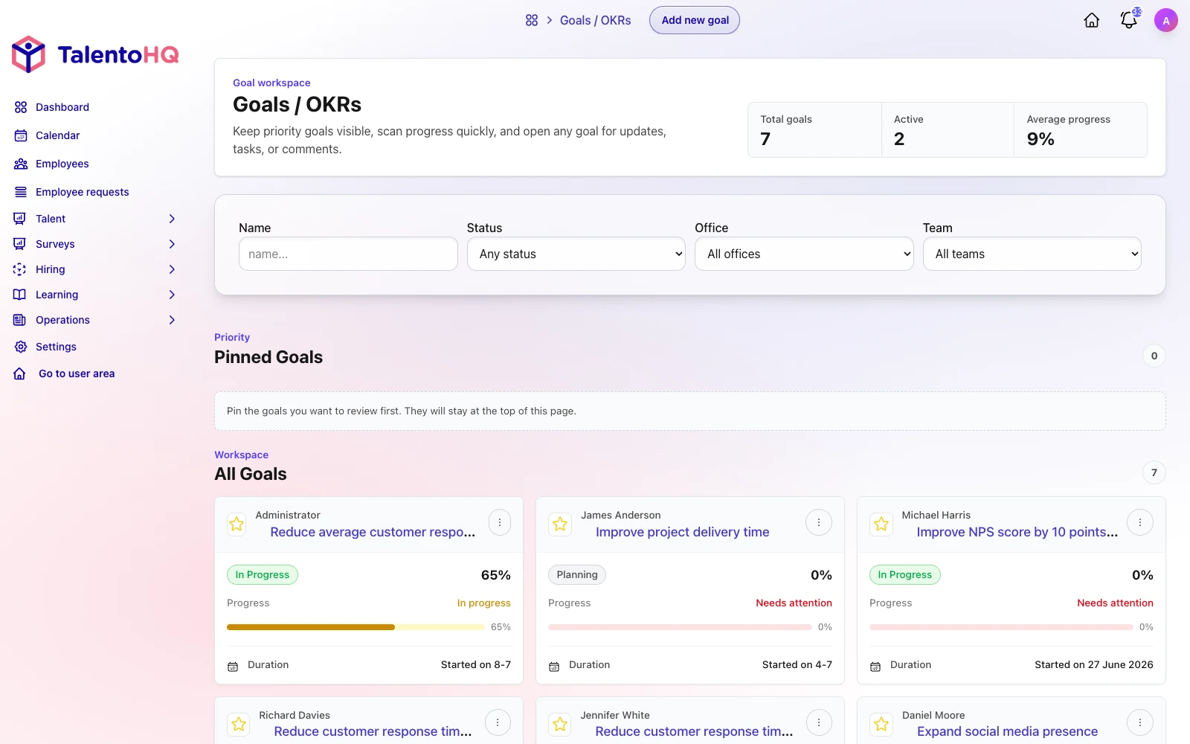Viewport: 1190px width, 744px height.
Task: Open goal Improve project delivery time
Action: 682,532
